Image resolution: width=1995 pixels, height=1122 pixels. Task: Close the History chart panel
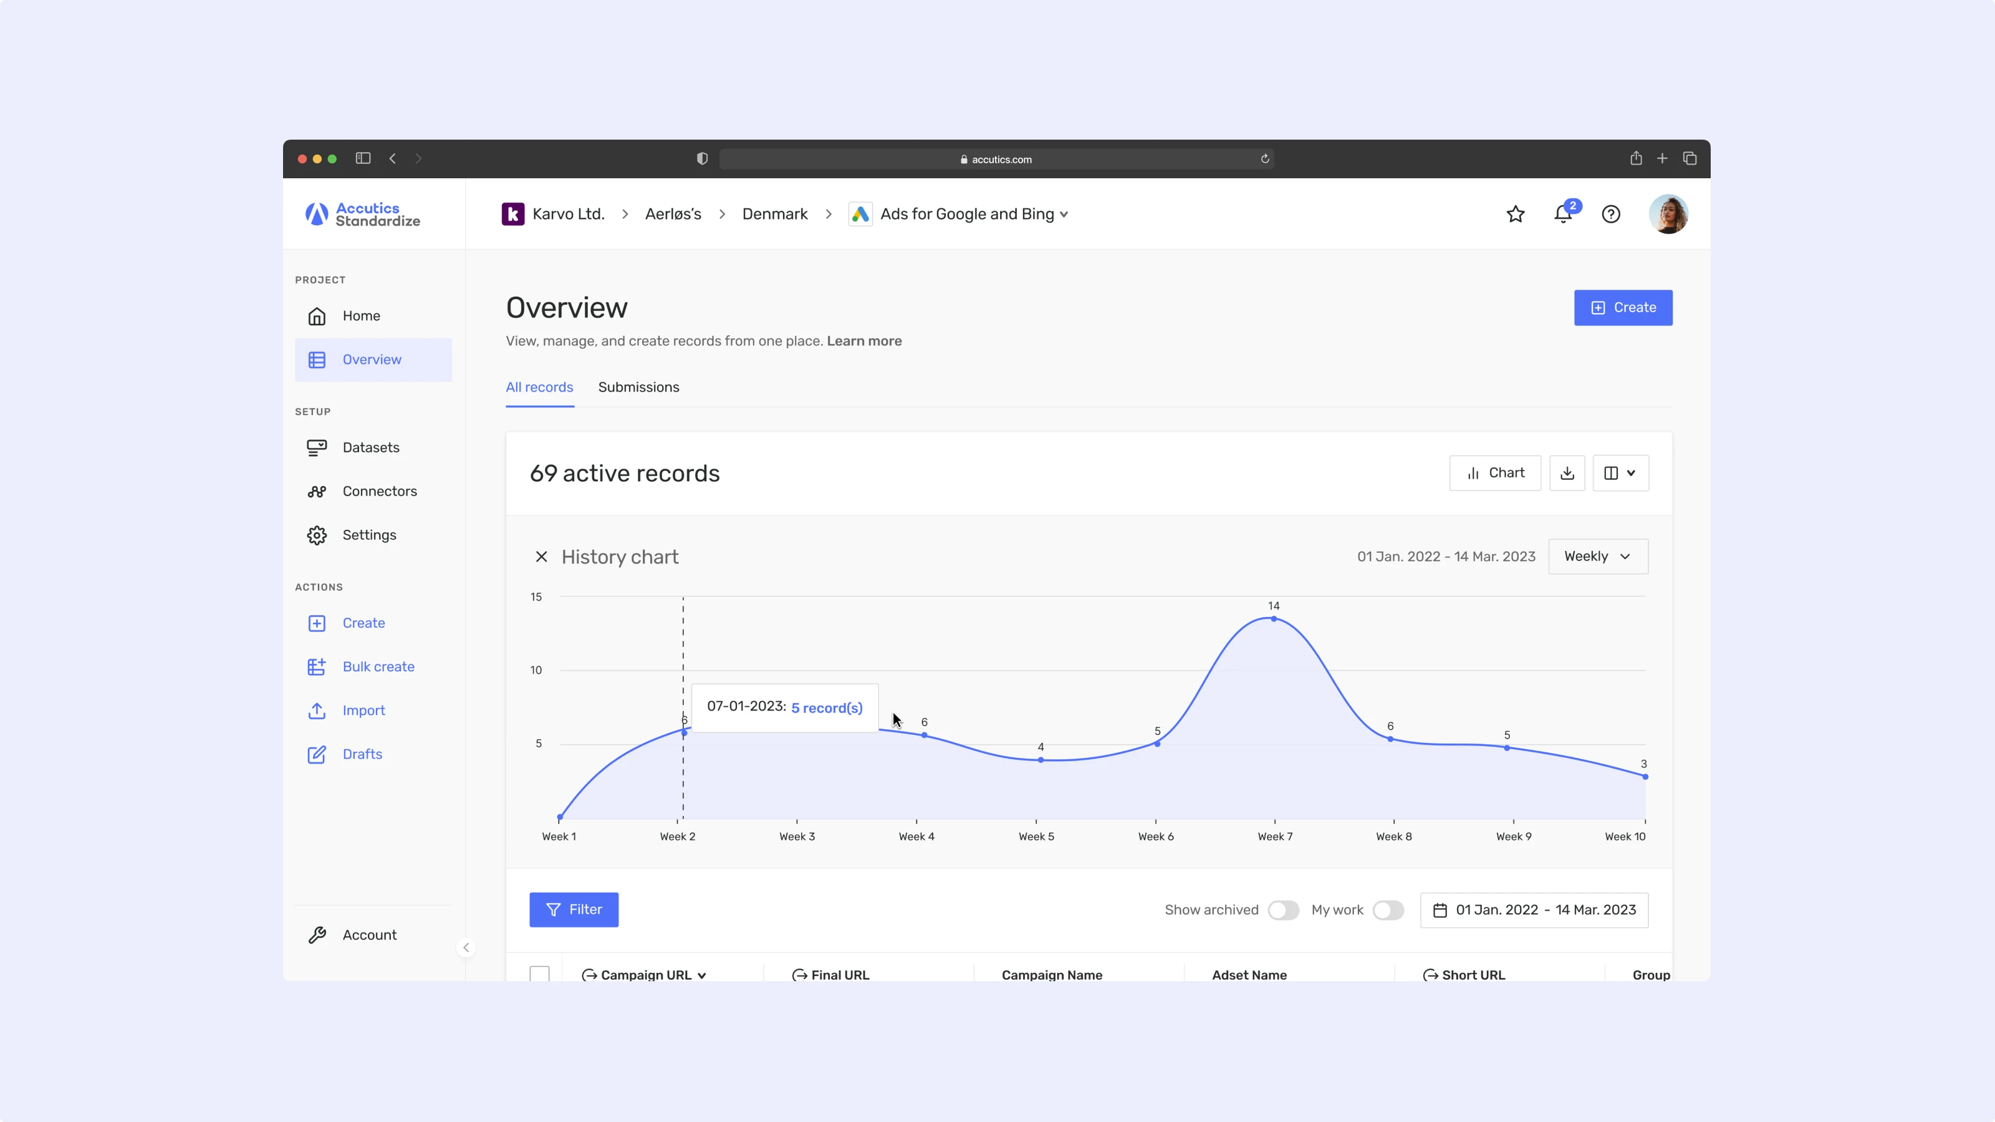click(x=541, y=557)
